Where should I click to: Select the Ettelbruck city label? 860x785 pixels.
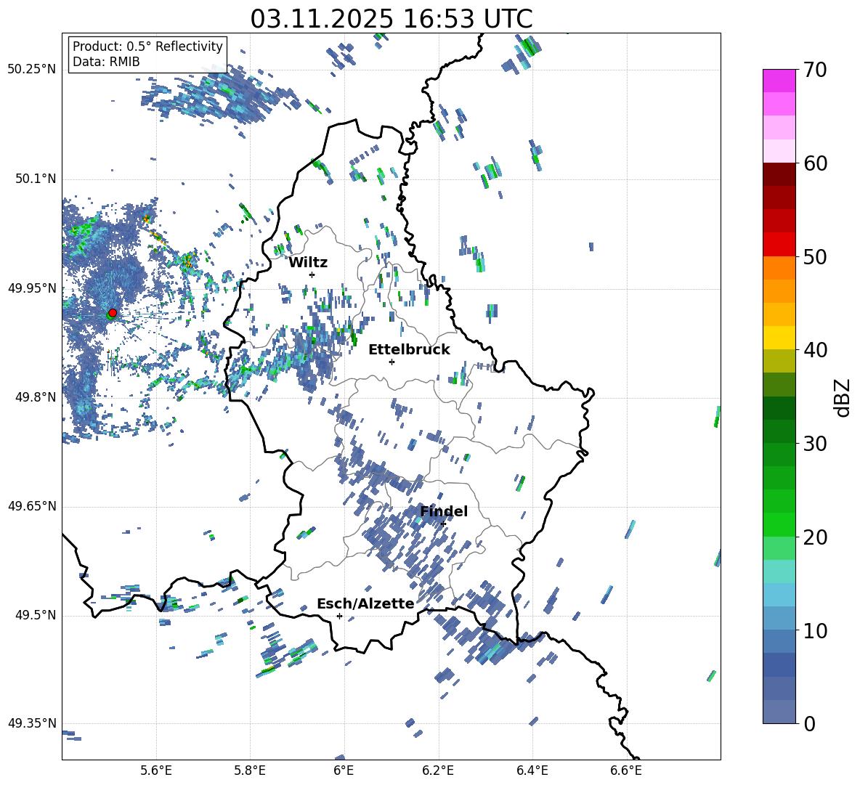[x=409, y=349]
